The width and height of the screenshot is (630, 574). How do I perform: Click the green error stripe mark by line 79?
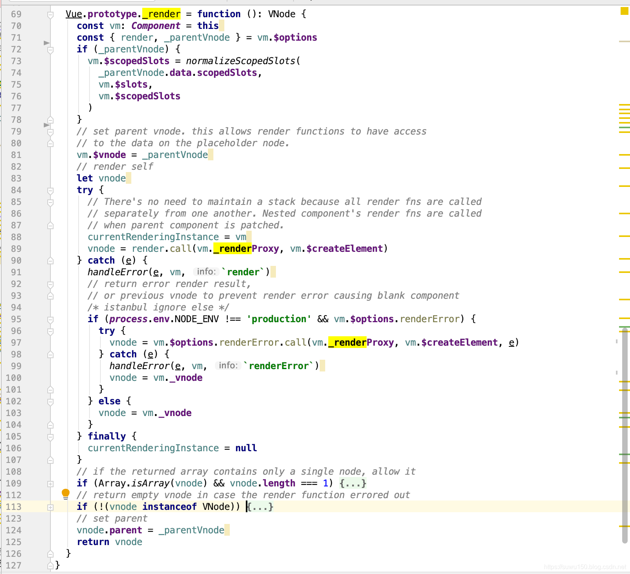click(625, 127)
